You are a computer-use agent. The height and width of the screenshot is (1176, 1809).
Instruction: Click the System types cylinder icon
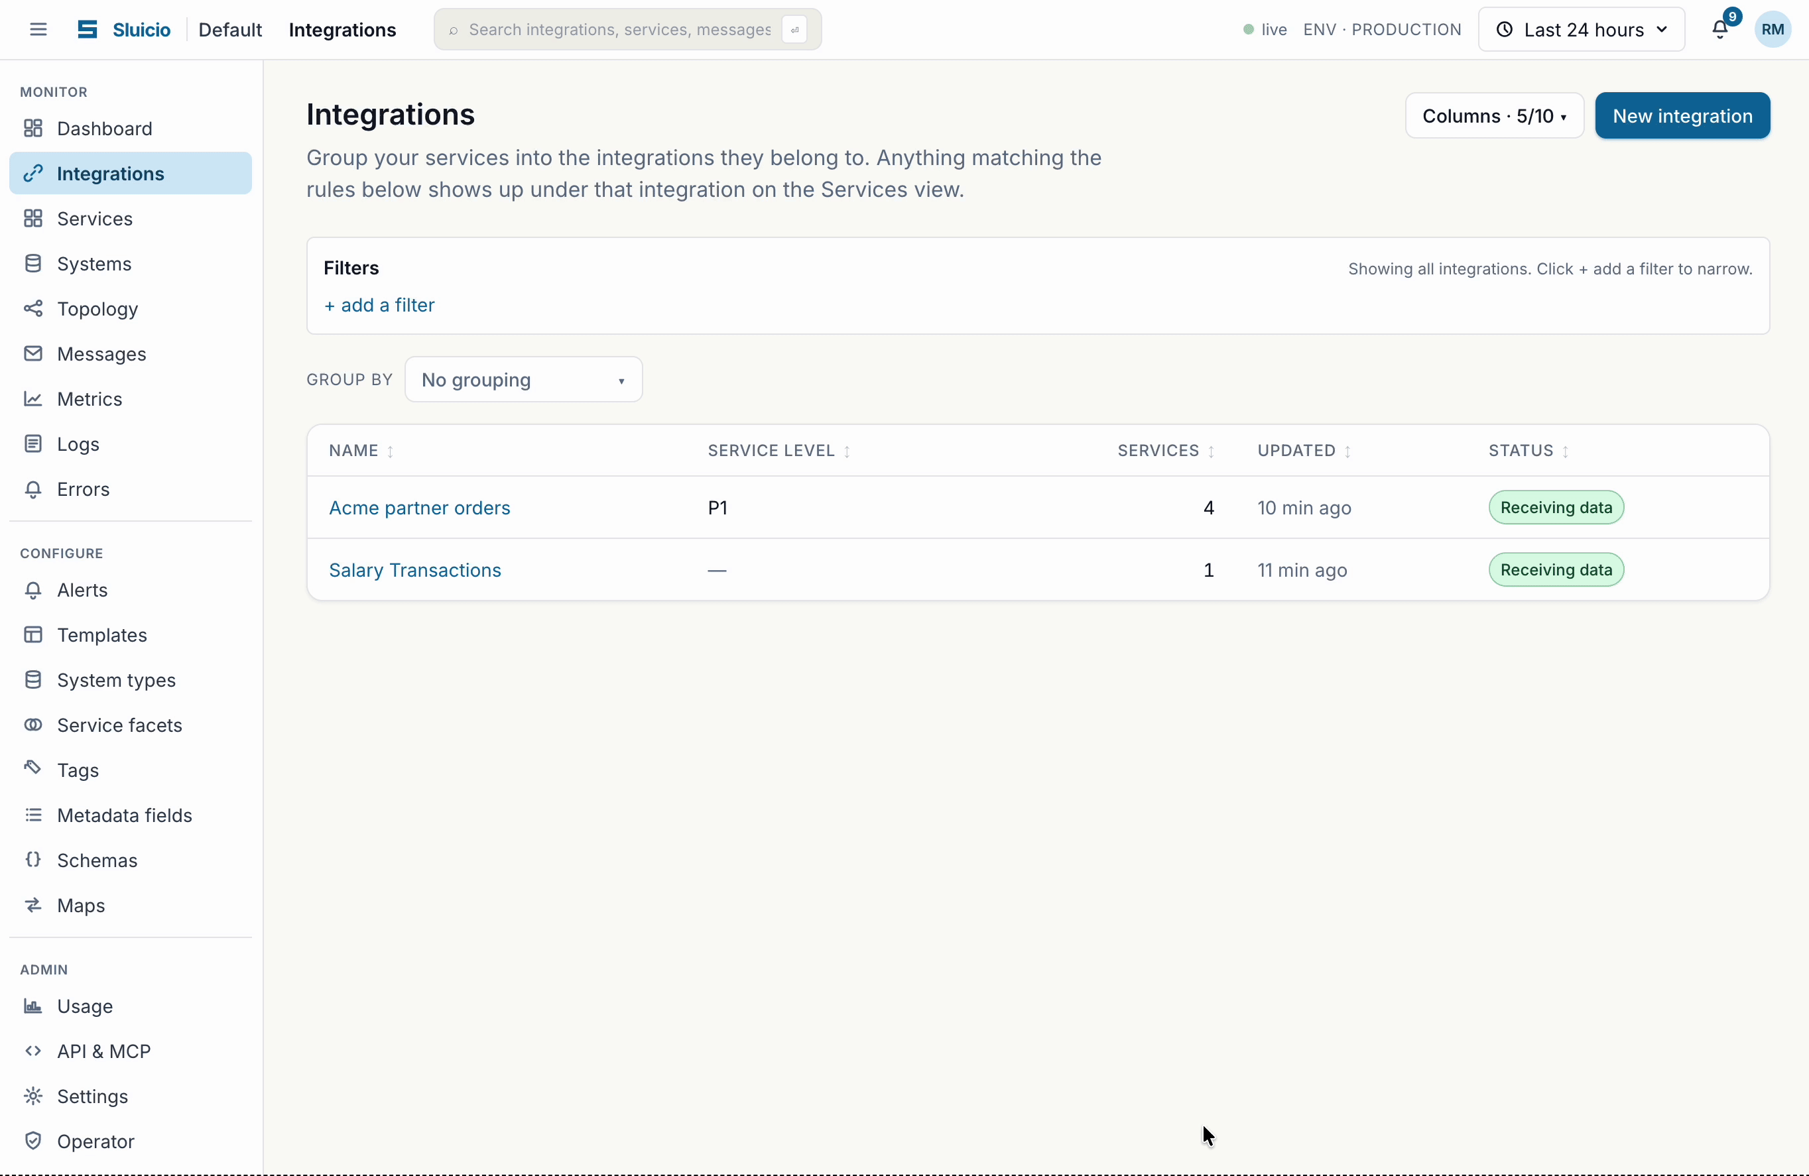tap(32, 680)
